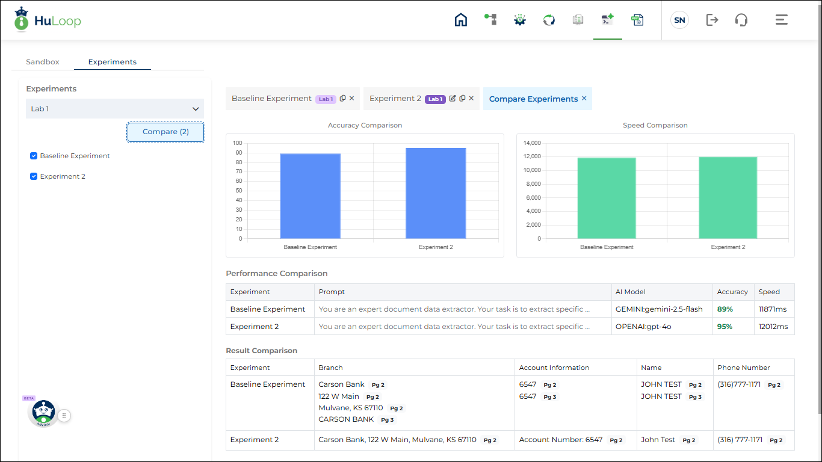Uncheck the Experiment 2 checkbox

[34, 176]
